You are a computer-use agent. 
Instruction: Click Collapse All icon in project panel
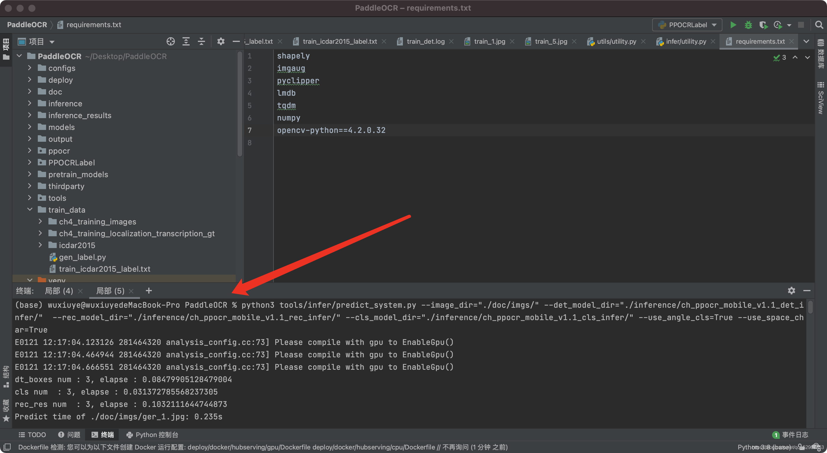(x=201, y=41)
